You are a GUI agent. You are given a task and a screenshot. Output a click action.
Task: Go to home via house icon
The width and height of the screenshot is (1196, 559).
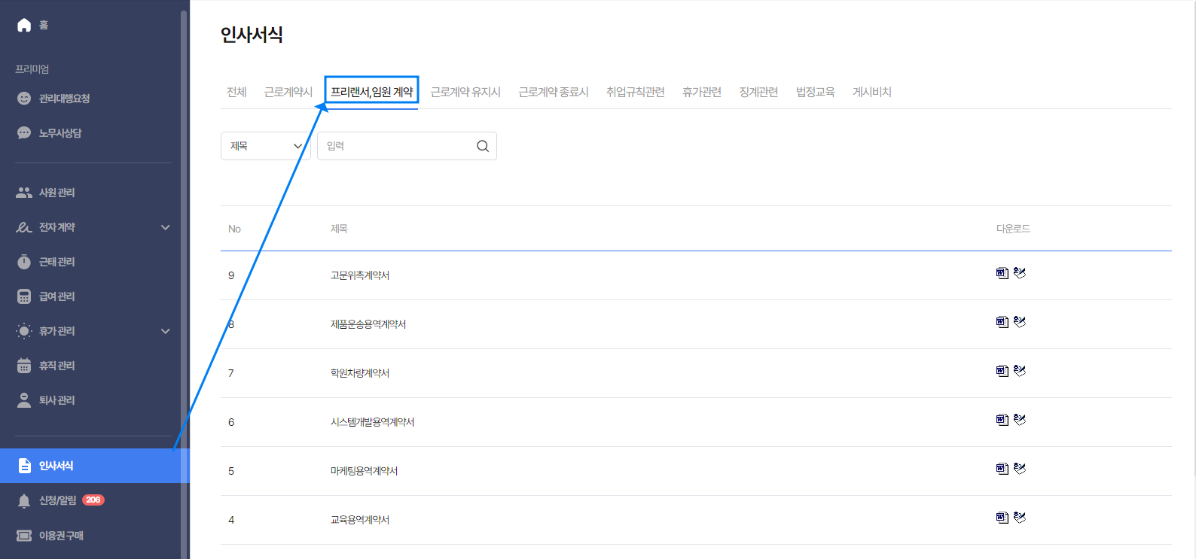click(24, 25)
